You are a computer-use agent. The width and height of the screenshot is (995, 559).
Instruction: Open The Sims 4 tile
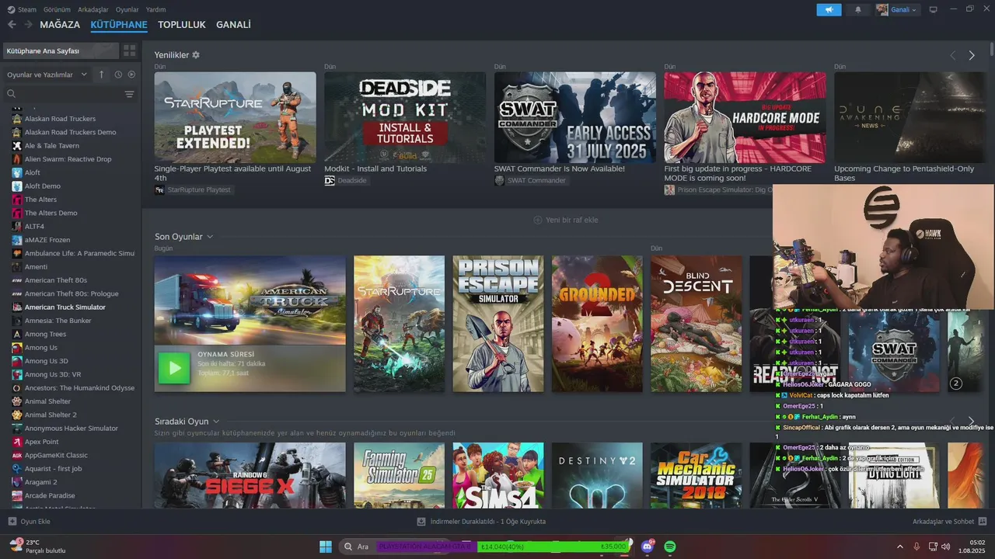pos(498,475)
